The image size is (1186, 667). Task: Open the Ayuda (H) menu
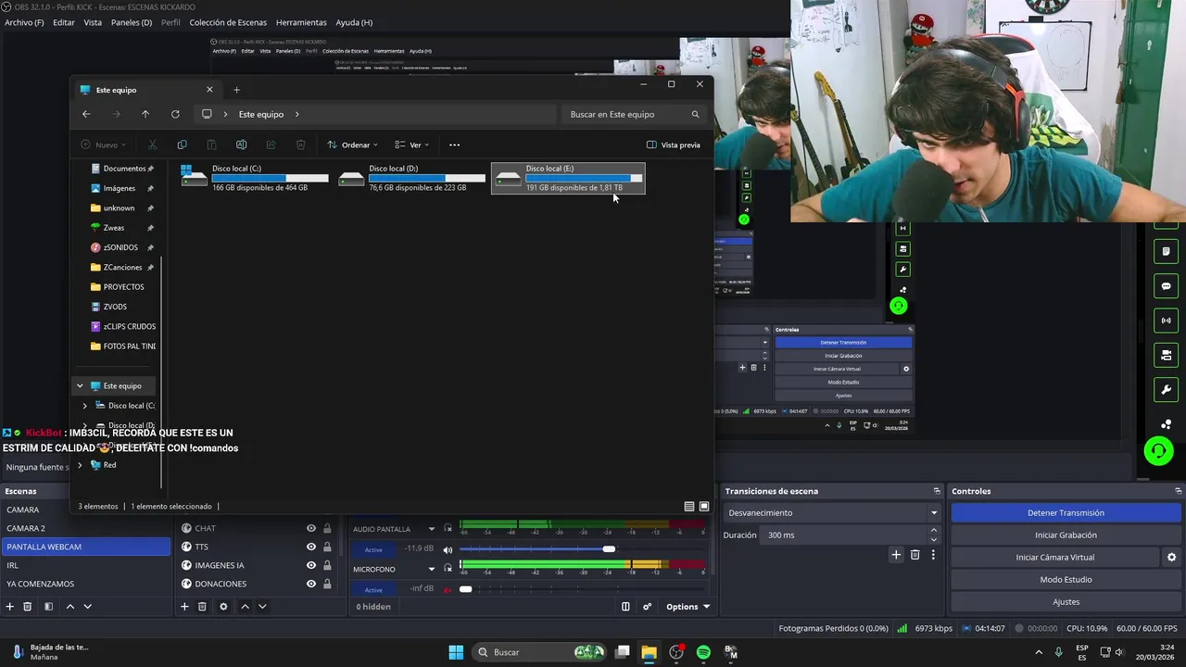pos(354,22)
